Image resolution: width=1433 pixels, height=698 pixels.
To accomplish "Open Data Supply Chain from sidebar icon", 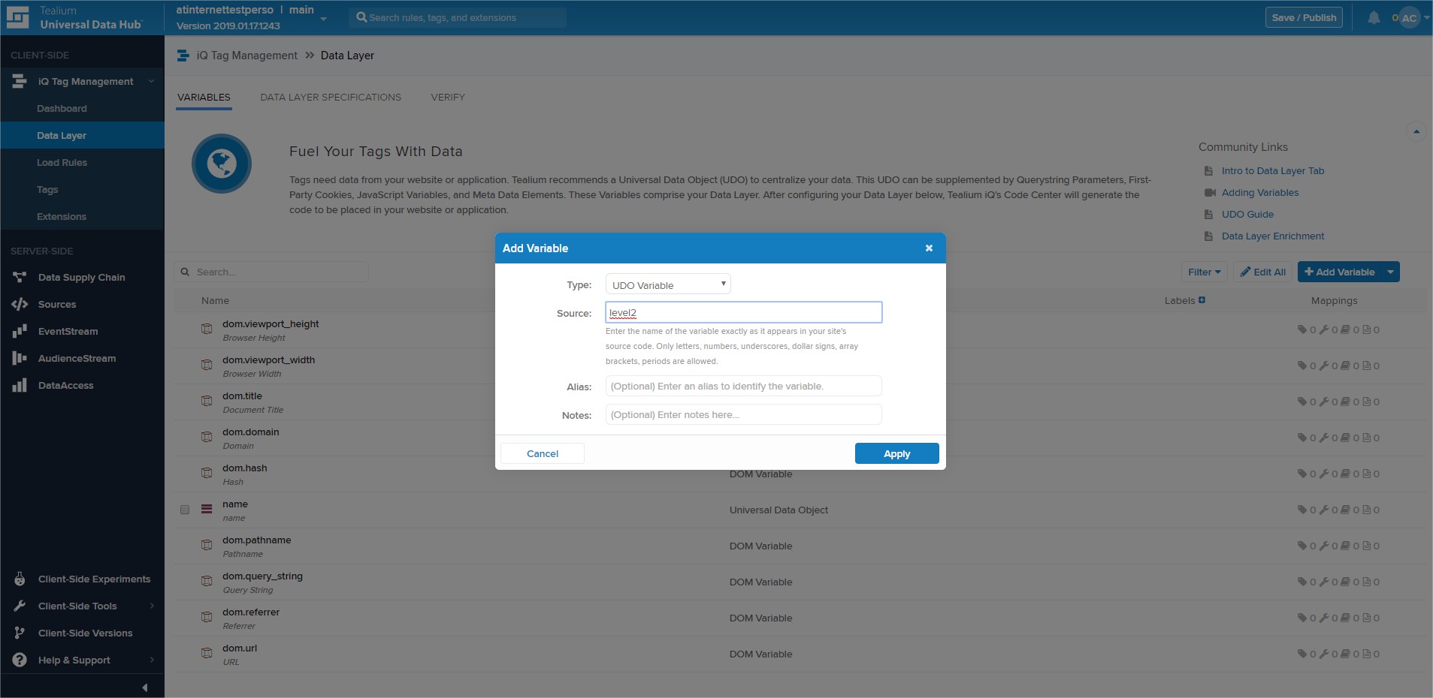I will (20, 278).
